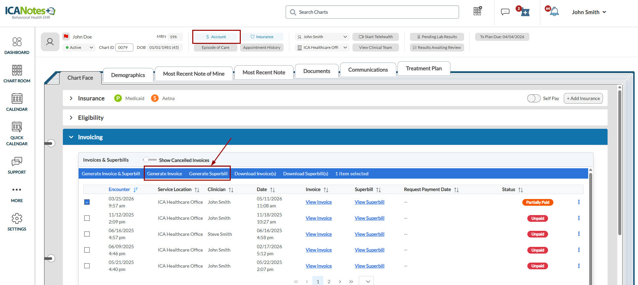
Task: Click Generate Superbill button
Action: click(x=208, y=174)
